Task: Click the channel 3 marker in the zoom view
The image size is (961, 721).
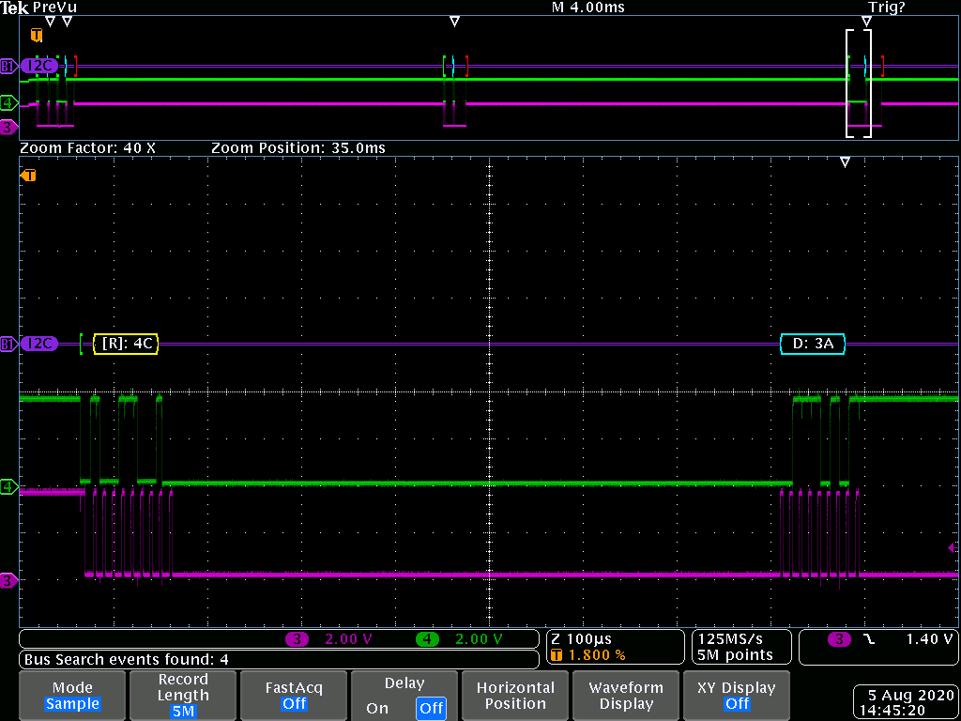Action: (8, 580)
